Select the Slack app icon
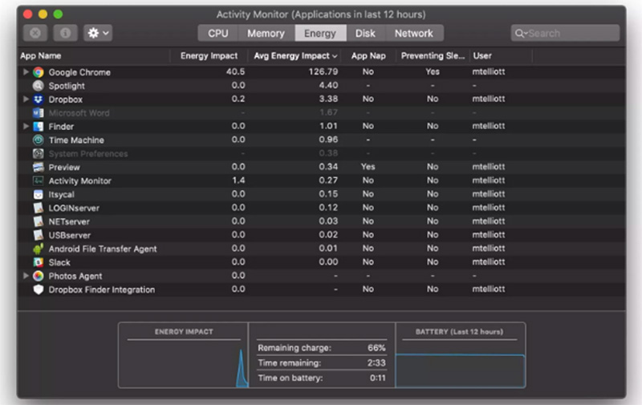Viewport: 642px width, 405px height. (x=39, y=262)
